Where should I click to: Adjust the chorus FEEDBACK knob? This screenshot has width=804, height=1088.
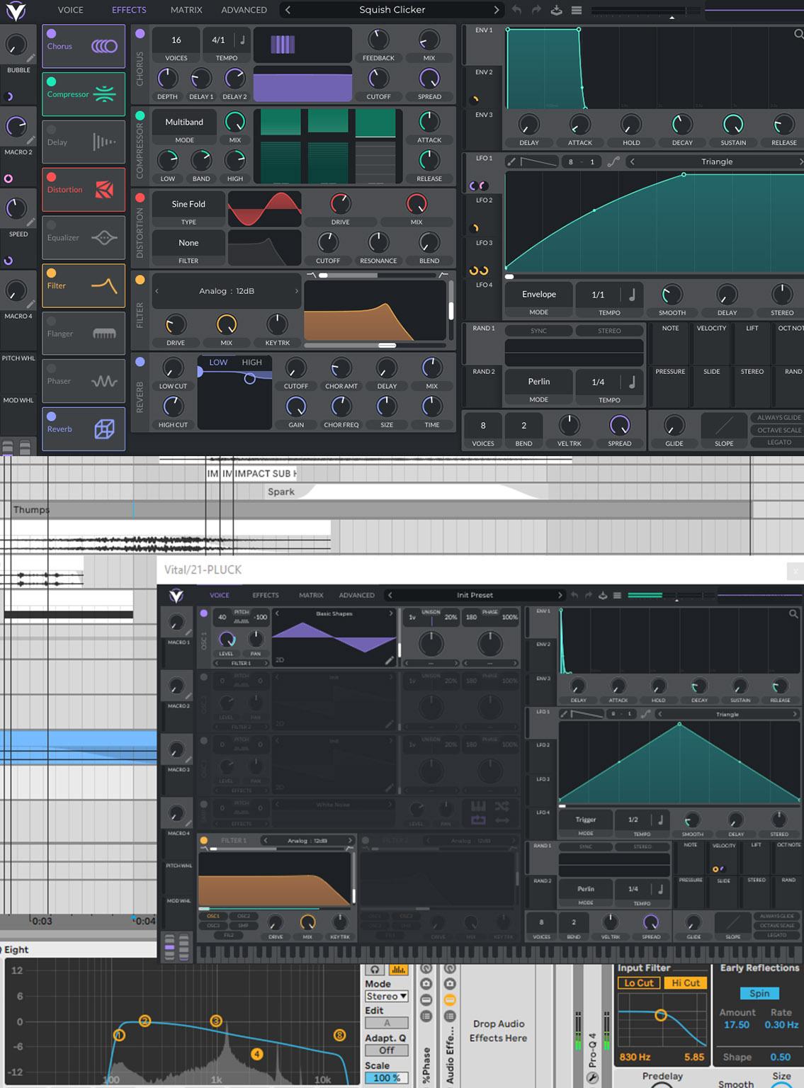378,40
